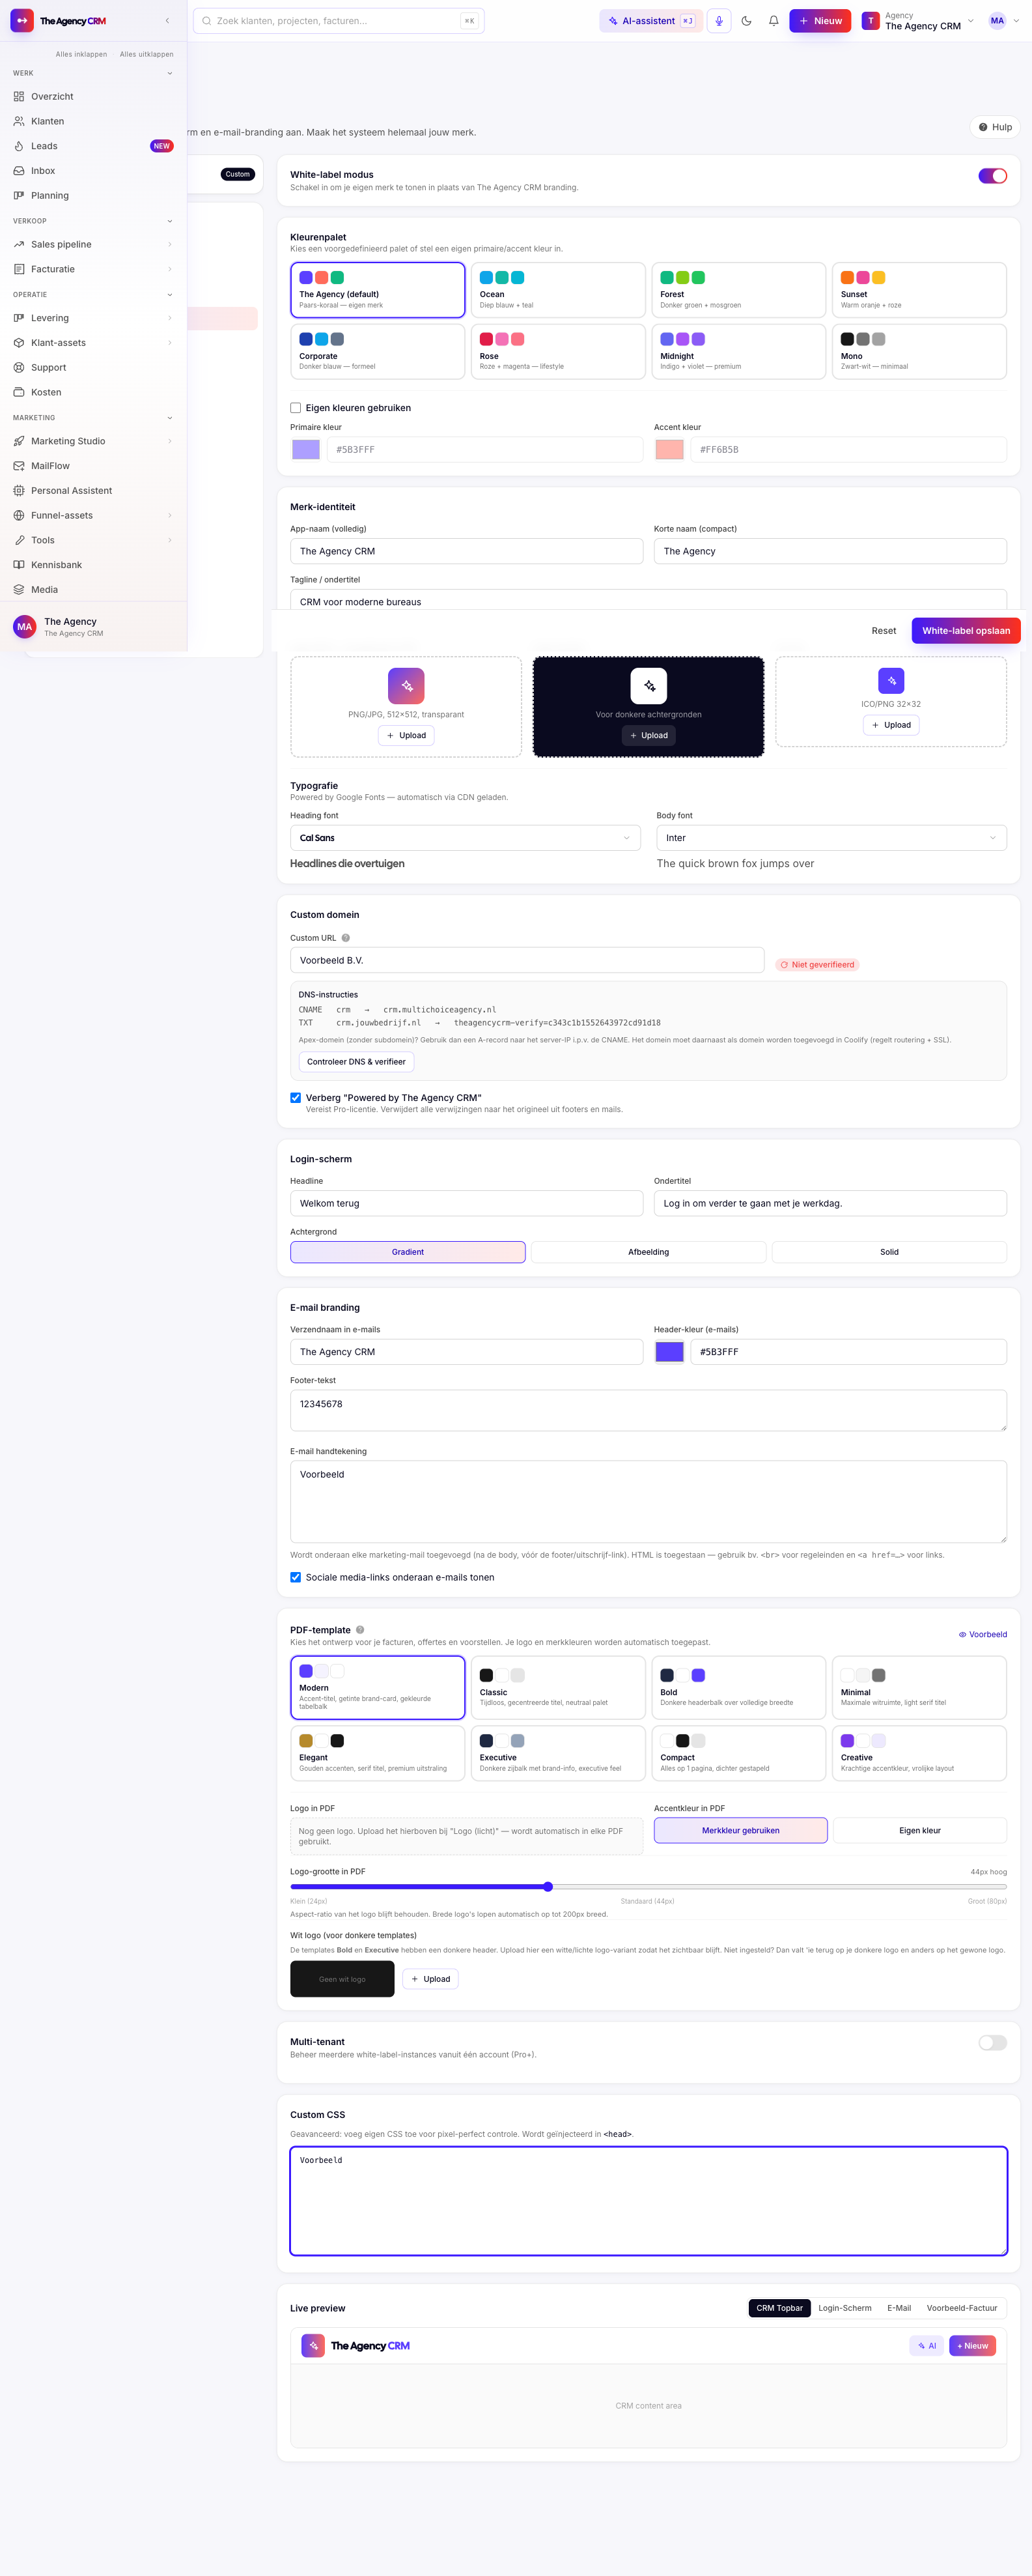
Task: Open Heading font Cal Sans dropdown
Action: pyautogui.click(x=466, y=838)
